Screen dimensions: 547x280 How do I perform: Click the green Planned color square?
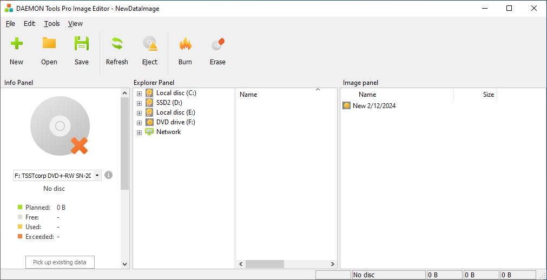(x=20, y=208)
